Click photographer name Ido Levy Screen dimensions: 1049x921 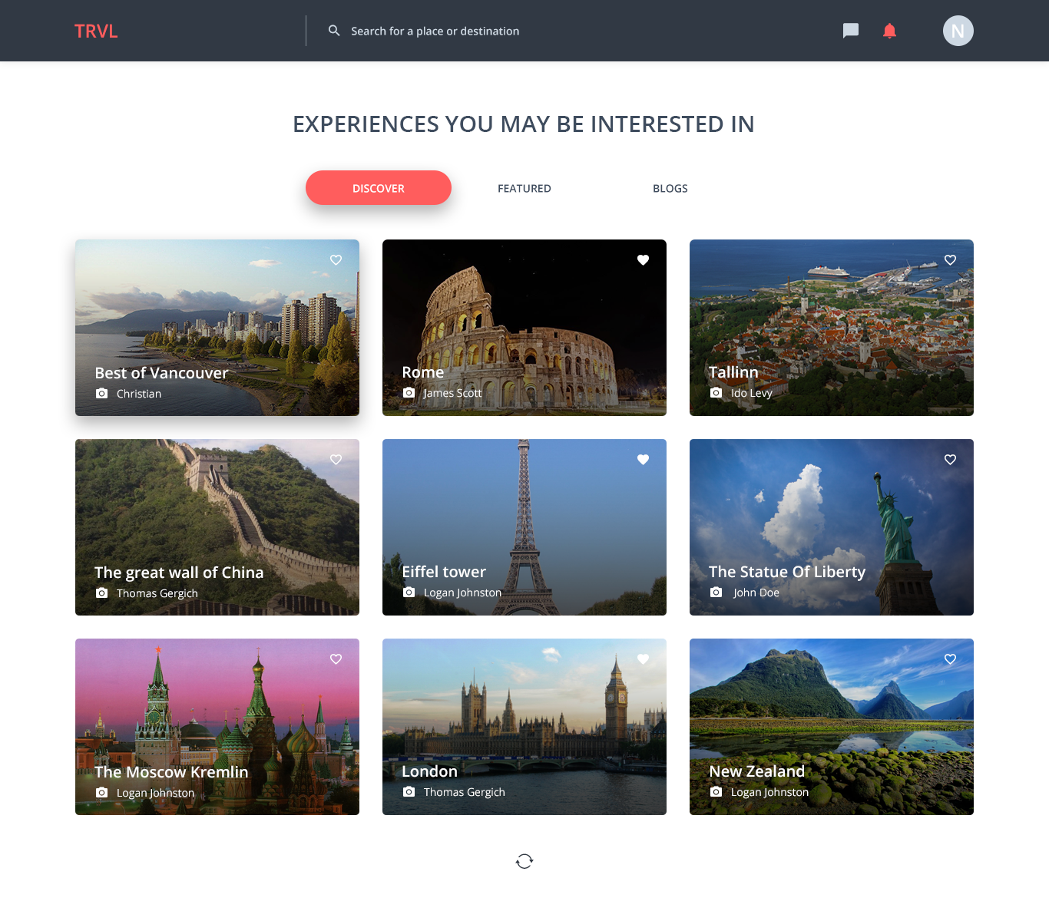coord(752,393)
